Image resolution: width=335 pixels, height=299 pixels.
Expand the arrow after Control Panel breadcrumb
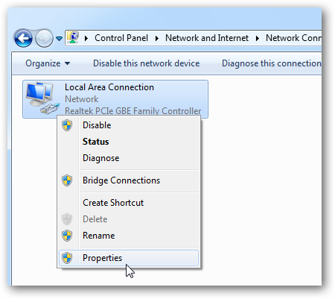[157, 38]
